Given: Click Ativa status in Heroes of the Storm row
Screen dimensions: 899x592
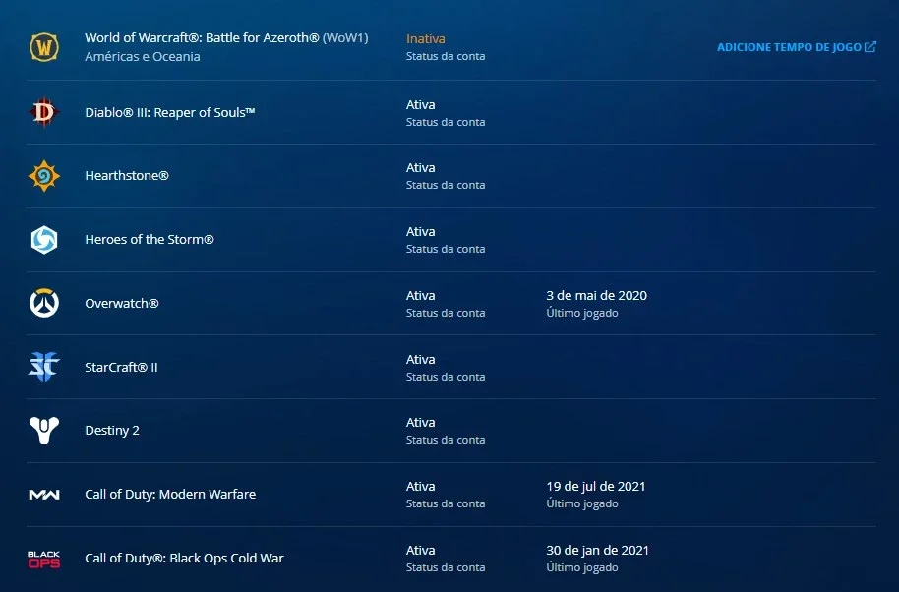Looking at the screenshot, I should point(420,231).
